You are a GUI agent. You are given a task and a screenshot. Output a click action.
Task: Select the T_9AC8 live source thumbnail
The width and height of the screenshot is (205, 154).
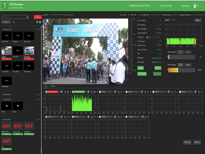pyautogui.click(x=6, y=51)
